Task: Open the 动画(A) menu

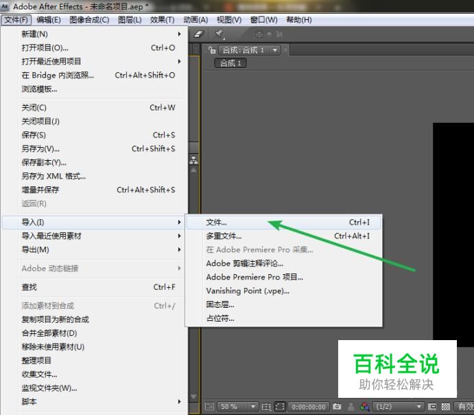Action: tap(195, 20)
